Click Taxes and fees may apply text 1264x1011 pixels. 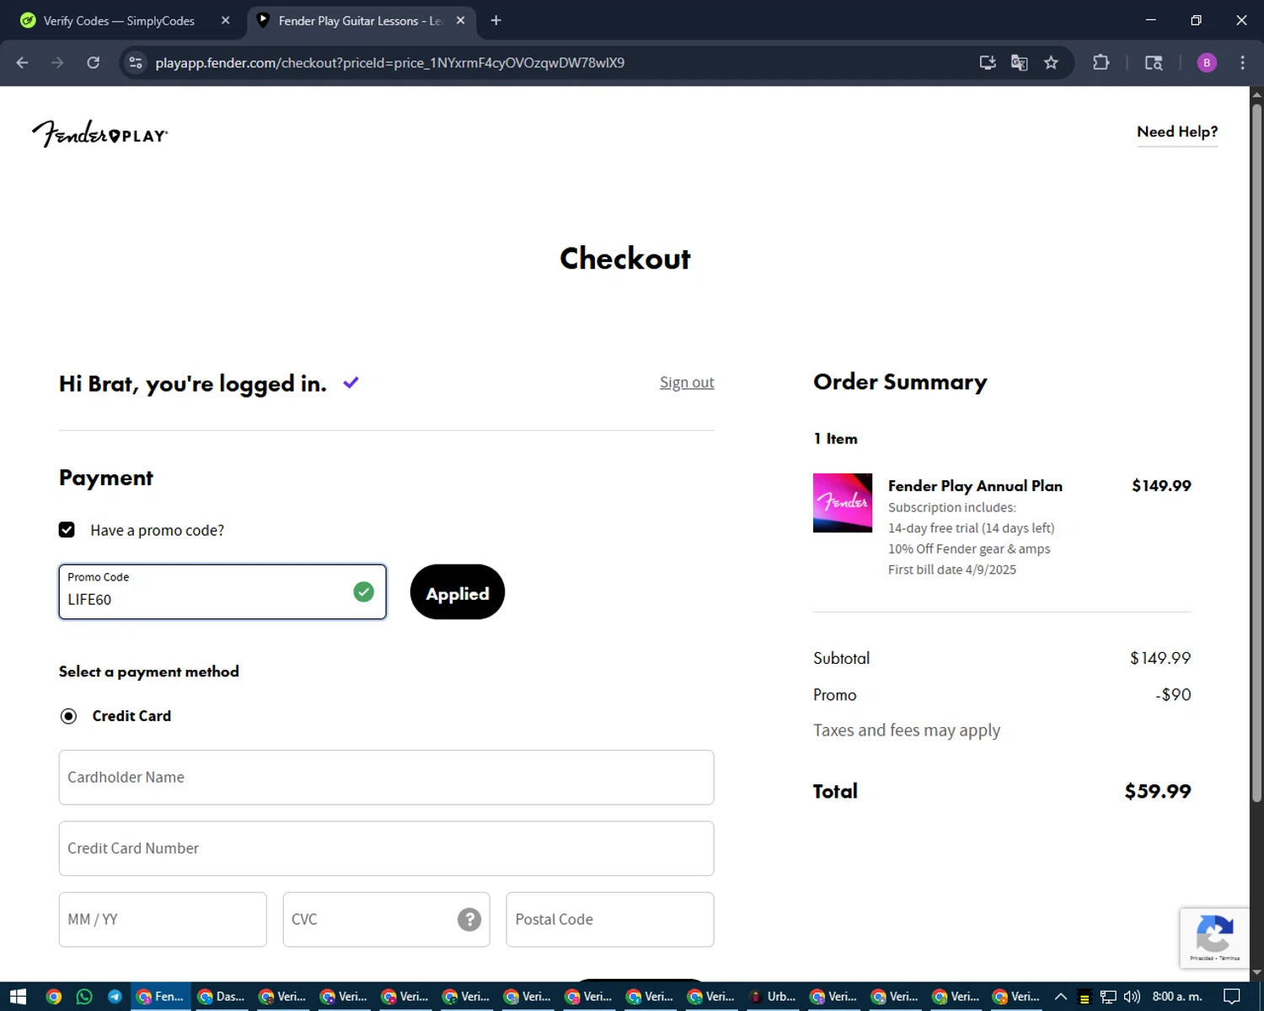[x=907, y=730]
